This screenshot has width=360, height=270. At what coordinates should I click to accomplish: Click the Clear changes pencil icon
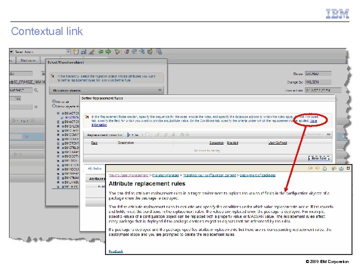point(91,52)
